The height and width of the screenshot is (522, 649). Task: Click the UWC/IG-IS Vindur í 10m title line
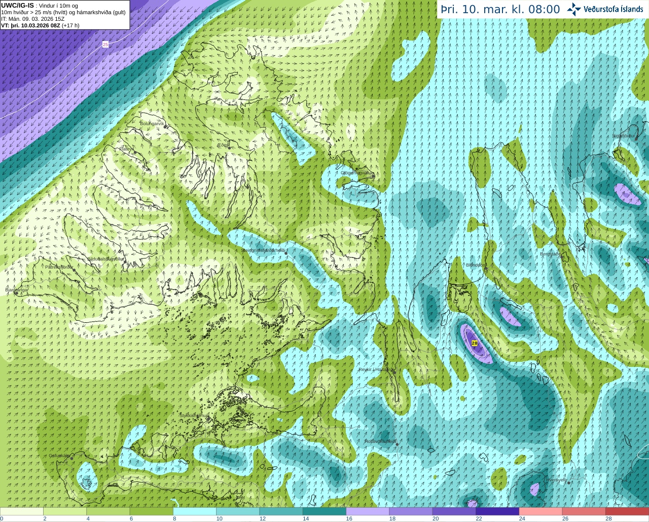40,5
